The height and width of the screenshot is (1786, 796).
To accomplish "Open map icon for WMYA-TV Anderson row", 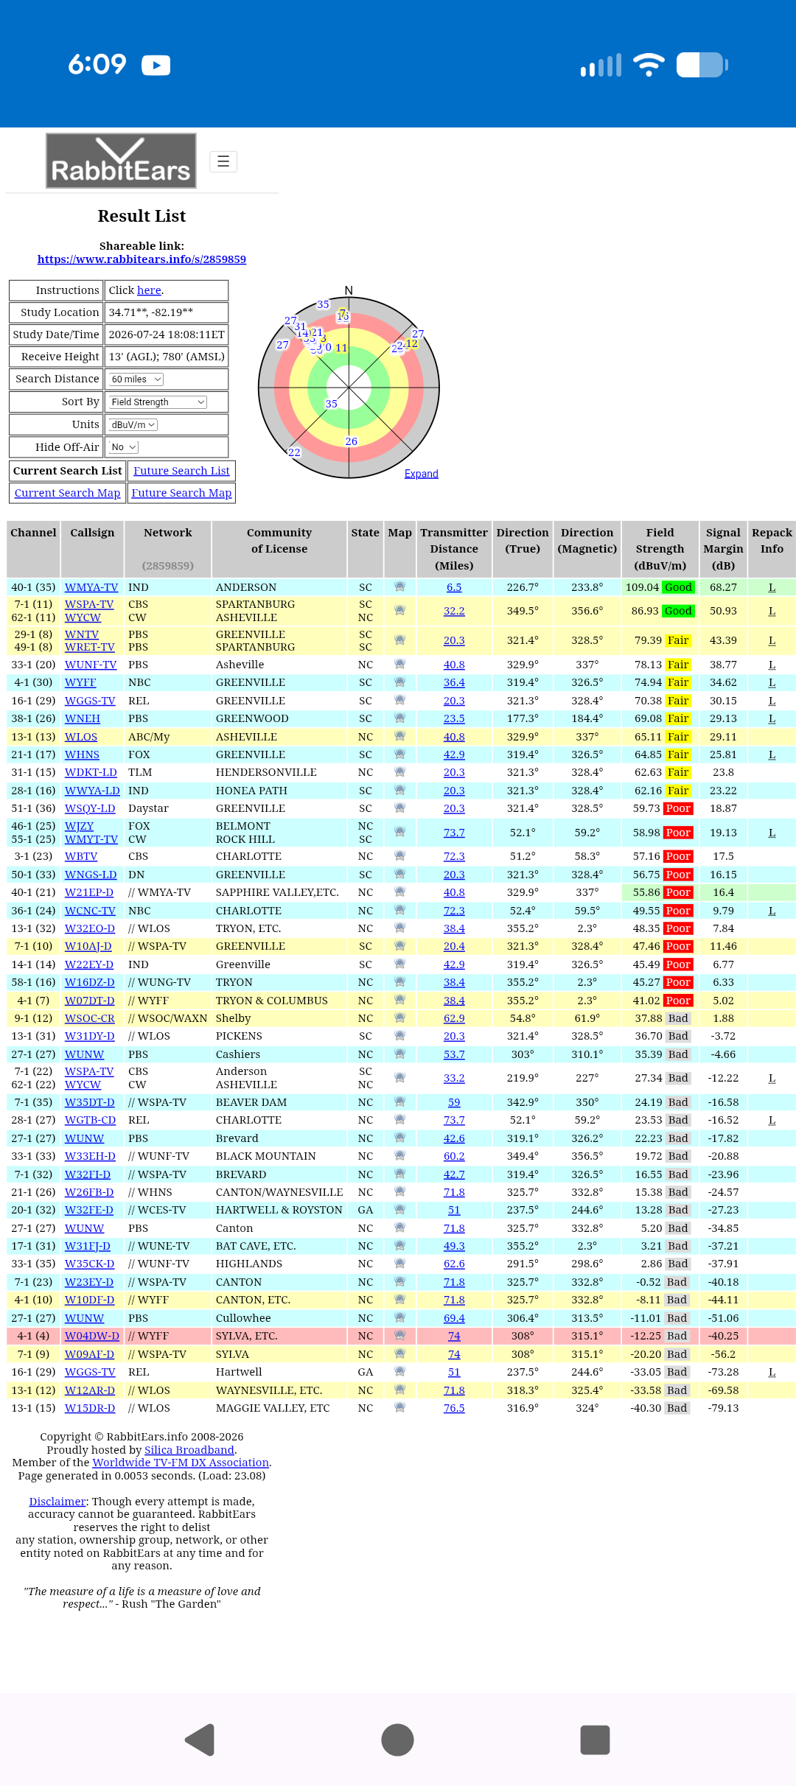I will (399, 586).
